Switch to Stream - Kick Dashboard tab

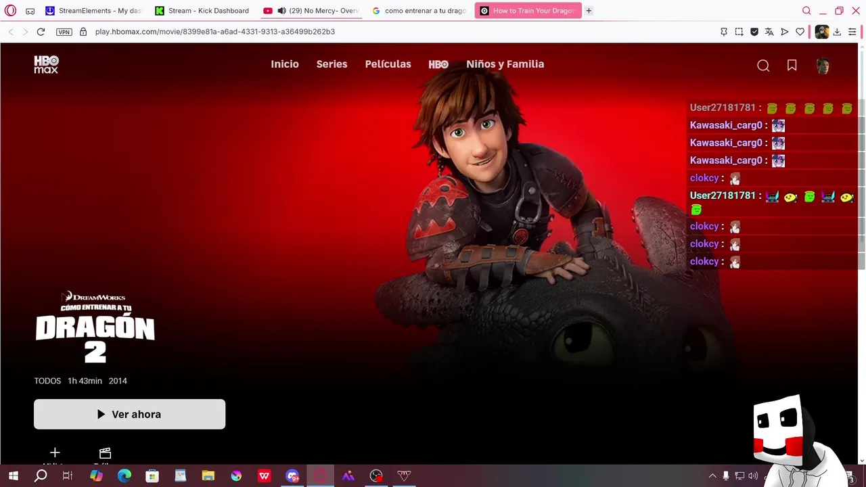coord(202,11)
